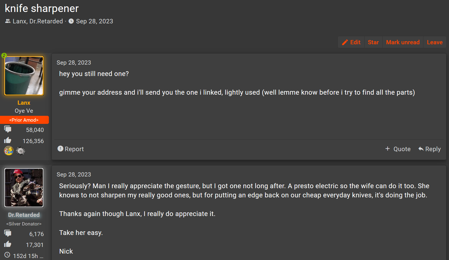Screen dimensions: 449x260
Task: Open the first message's Sep 28, 2023 timestamp
Action: (x=74, y=63)
